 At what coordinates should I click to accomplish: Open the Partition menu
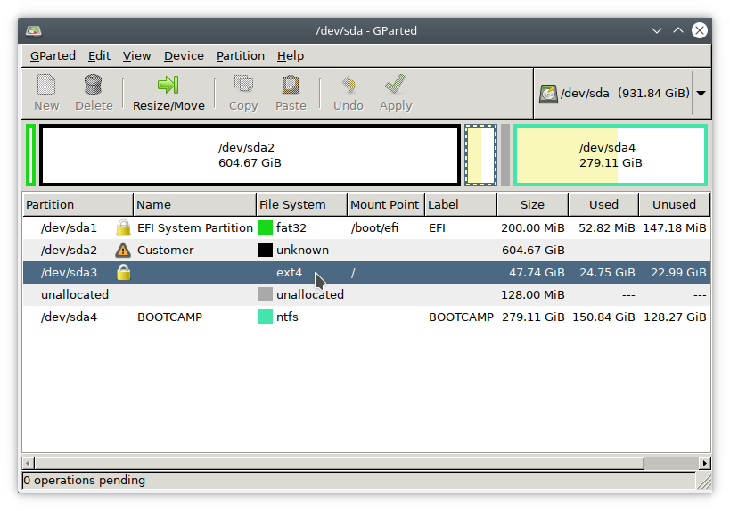coord(240,55)
